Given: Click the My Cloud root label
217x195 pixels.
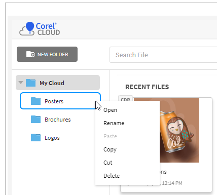Looking at the screenshot, I should [x=52, y=83].
